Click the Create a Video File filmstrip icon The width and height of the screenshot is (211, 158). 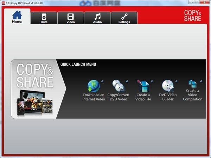[x=143, y=86]
